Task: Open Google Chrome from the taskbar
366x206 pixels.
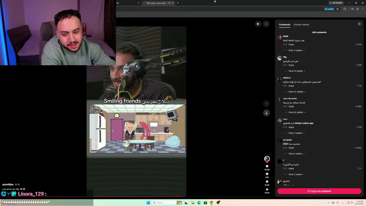Action: pyautogui.click(x=212, y=203)
